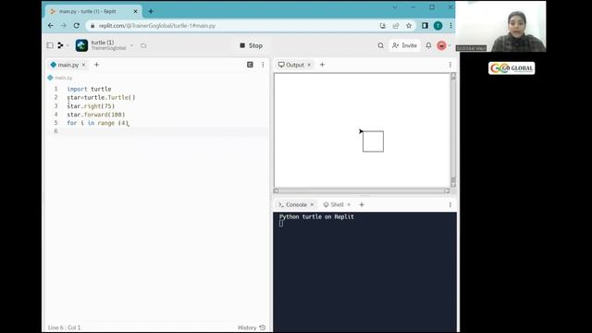
Task: Open the Chrome three-dot menu
Action: tap(450, 26)
